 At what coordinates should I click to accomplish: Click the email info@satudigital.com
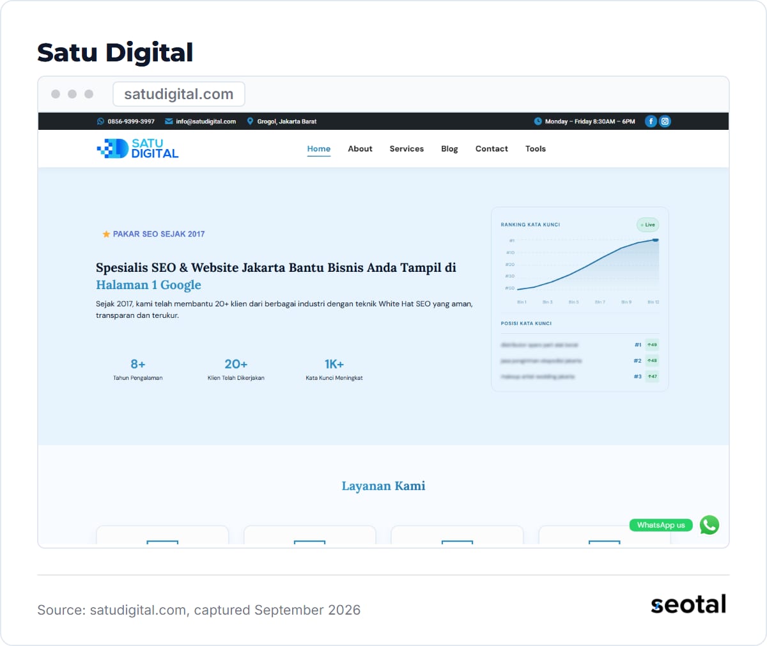206,122
